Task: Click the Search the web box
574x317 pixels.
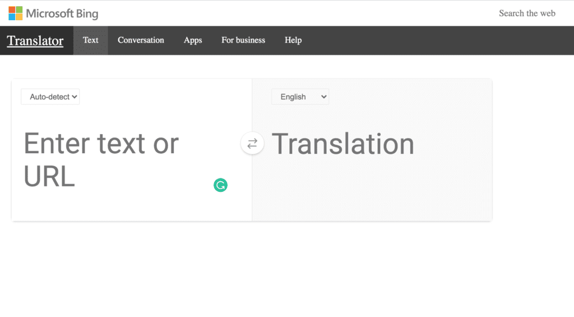Action: coord(527,13)
